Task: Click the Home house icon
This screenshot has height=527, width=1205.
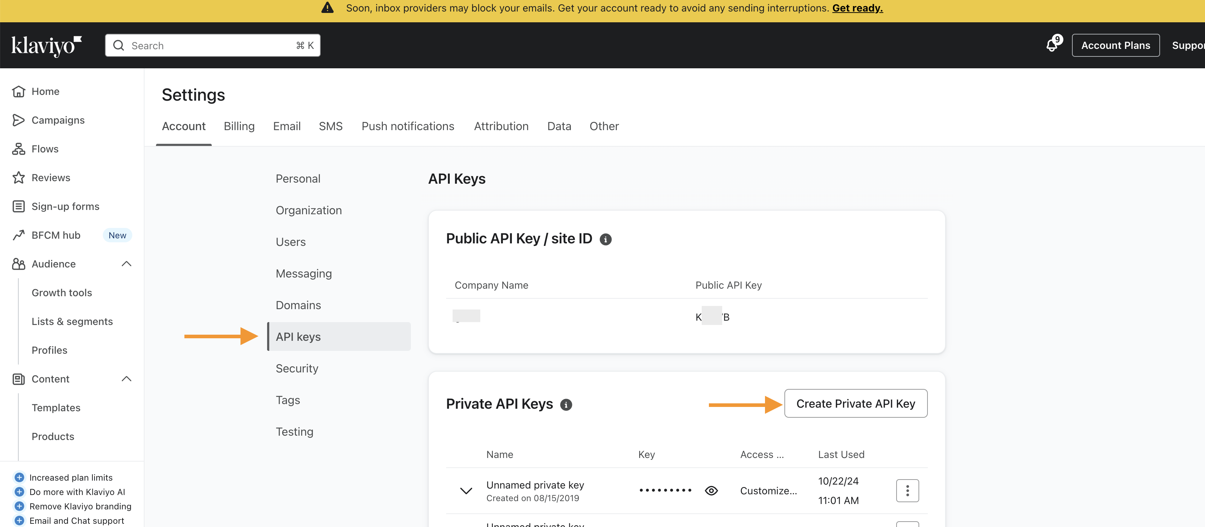Action: coord(19,91)
